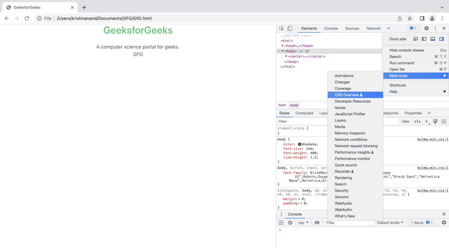The height and width of the screenshot is (248, 449).
Task: View site information icon before File
Action: [39, 18]
